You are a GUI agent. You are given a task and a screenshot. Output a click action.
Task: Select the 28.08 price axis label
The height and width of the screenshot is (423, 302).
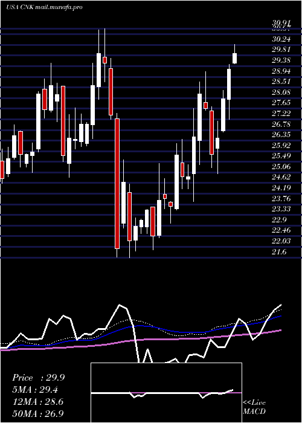pos(281,92)
